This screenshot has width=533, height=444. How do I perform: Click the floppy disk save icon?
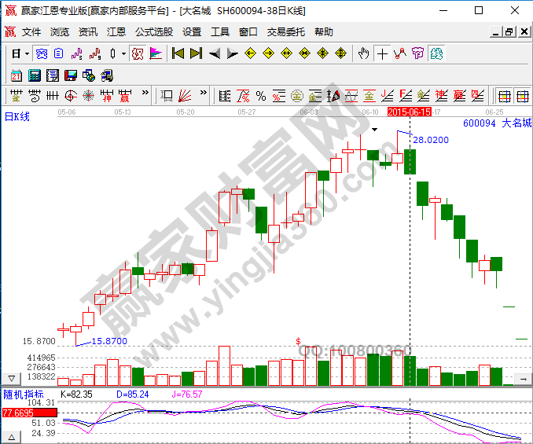70,75
